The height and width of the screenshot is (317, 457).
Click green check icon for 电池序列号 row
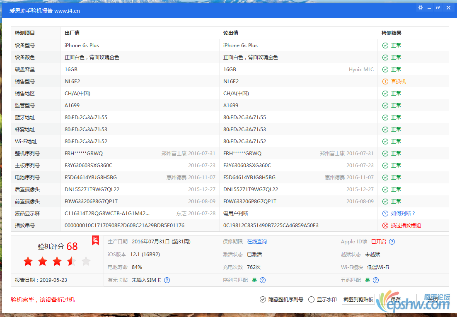pyautogui.click(x=385, y=178)
